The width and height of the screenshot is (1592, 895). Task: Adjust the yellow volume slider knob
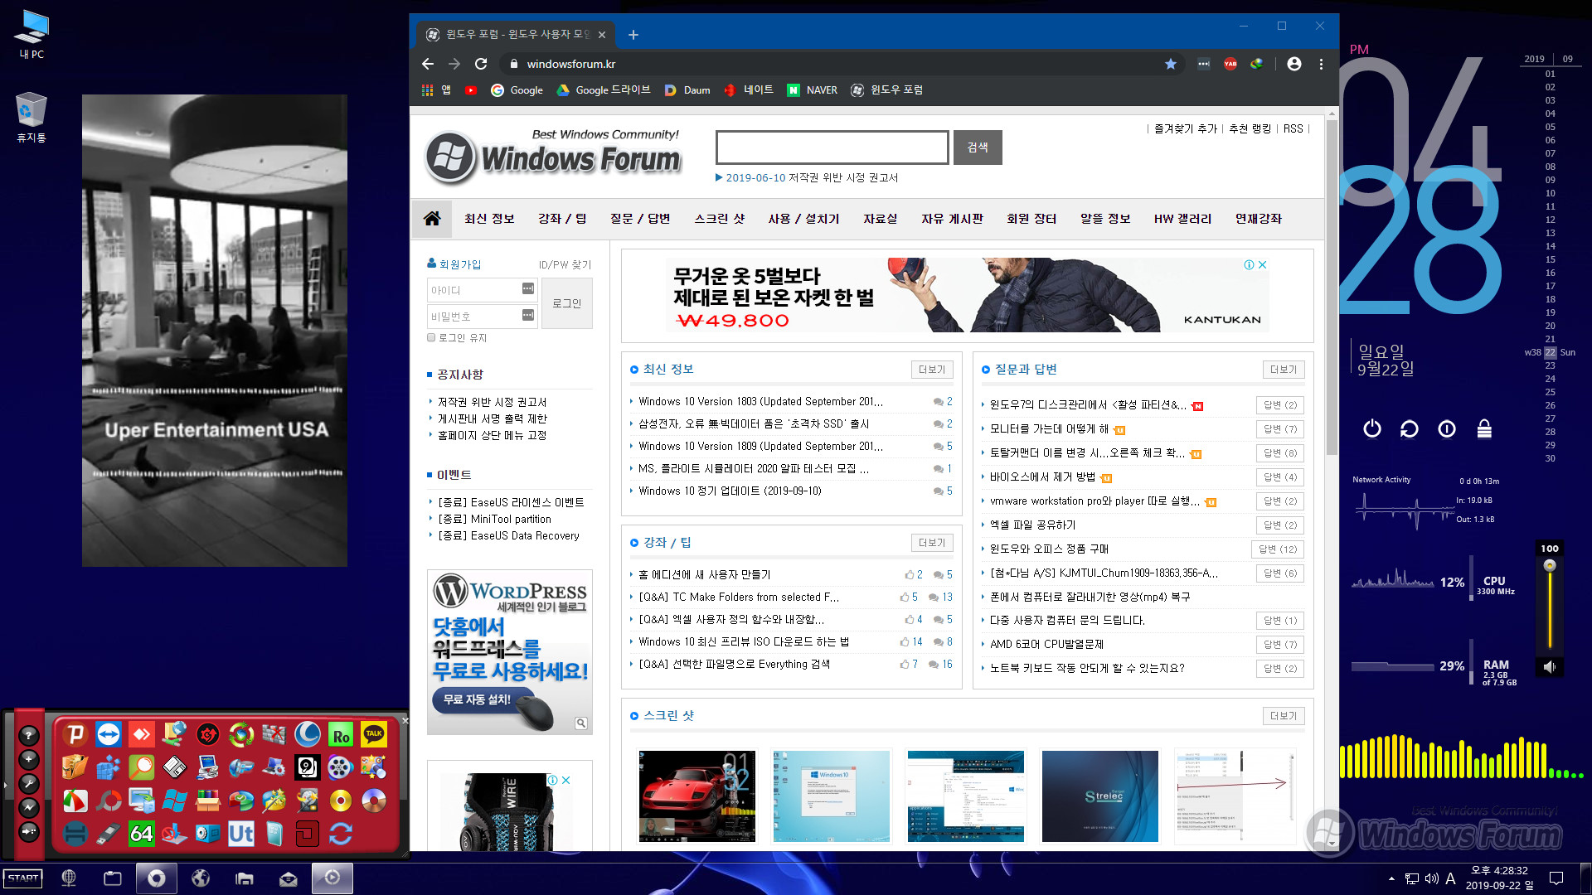pyautogui.click(x=1549, y=566)
